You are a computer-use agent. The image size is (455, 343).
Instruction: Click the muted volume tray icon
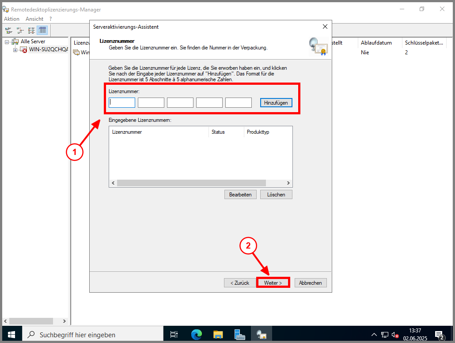(395, 335)
